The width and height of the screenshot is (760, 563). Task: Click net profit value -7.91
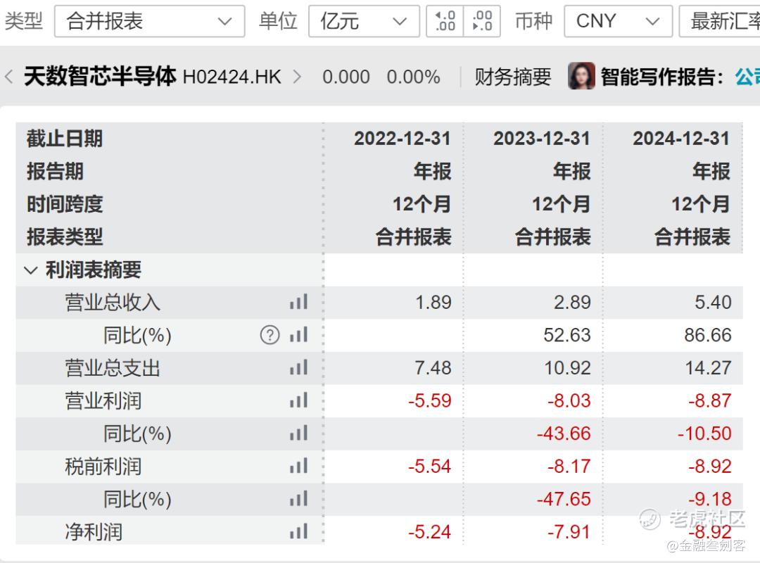coord(569,532)
